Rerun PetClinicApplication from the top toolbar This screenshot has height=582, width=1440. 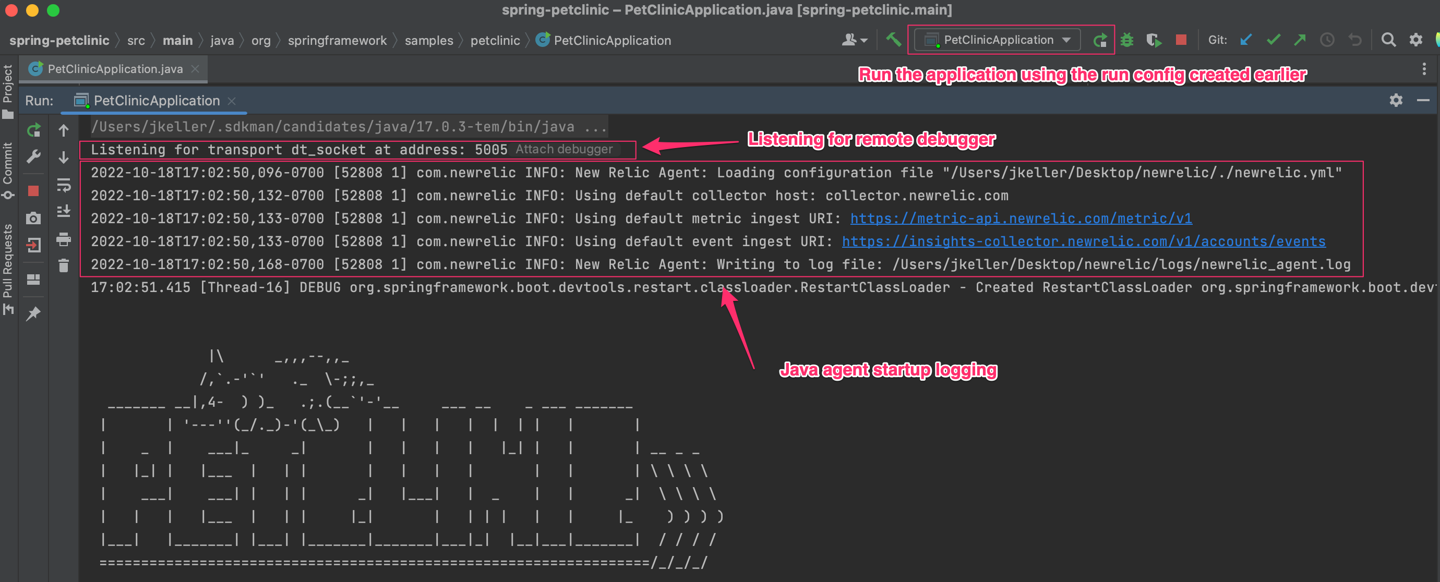(1100, 40)
